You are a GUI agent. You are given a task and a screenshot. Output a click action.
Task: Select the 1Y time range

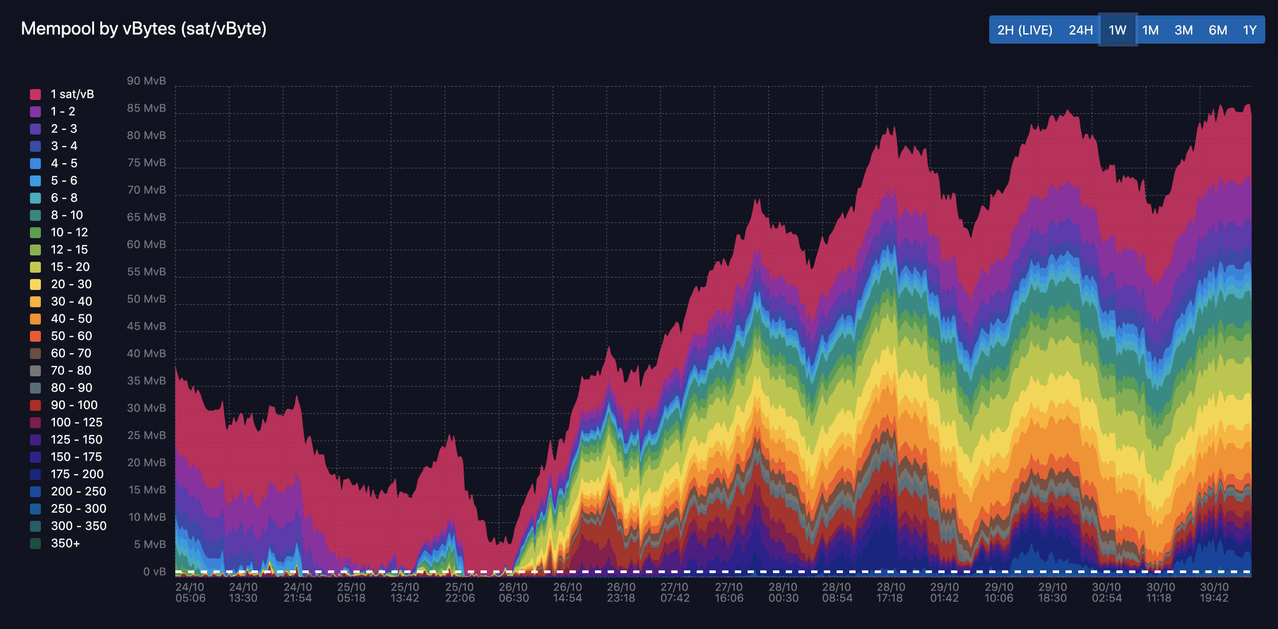point(1249,30)
